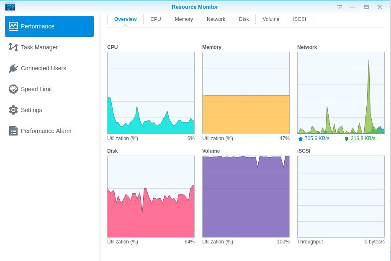This screenshot has width=391, height=261.
Task: Switch to the Memory tab
Action: [184, 19]
